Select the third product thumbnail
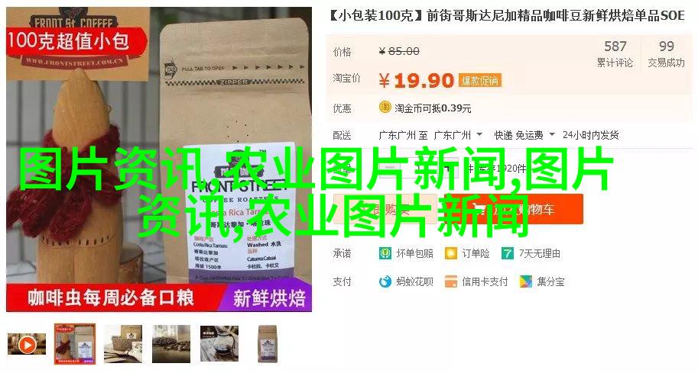 123,344
